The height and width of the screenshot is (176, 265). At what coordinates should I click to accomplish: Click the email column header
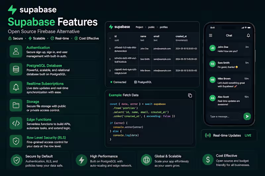pyautogui.click(x=156, y=36)
